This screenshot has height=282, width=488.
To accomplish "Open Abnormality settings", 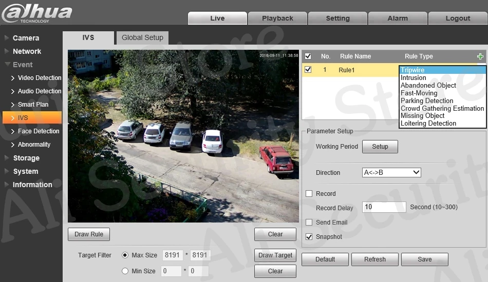I will pos(34,145).
